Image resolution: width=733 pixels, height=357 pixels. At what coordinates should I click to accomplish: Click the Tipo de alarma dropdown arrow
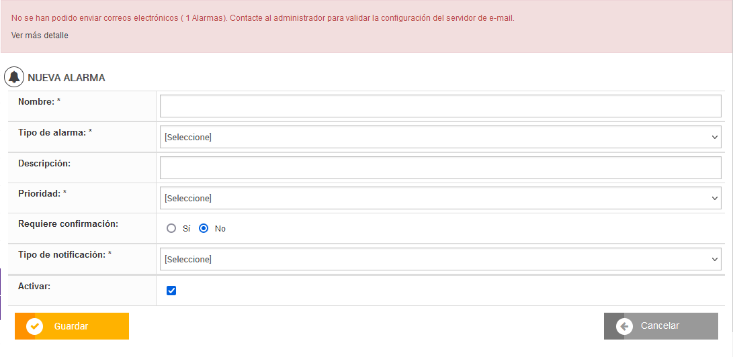click(714, 137)
